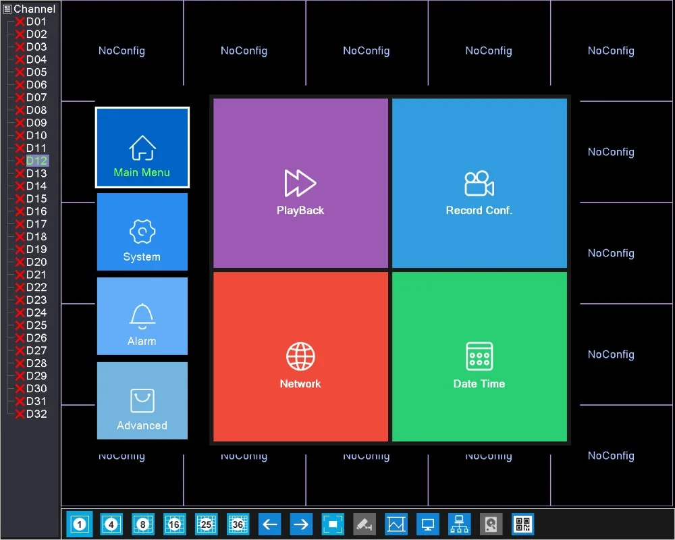675x540 pixels.
Task: Open the Alarm menu tile
Action: pyautogui.click(x=142, y=316)
